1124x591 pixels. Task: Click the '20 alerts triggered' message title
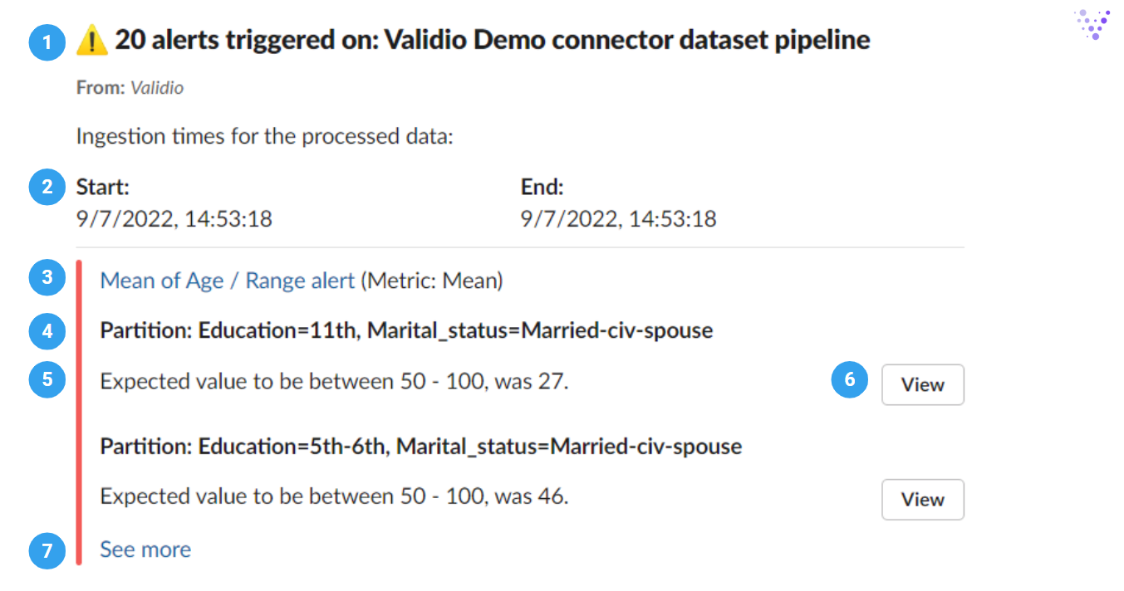tap(492, 40)
